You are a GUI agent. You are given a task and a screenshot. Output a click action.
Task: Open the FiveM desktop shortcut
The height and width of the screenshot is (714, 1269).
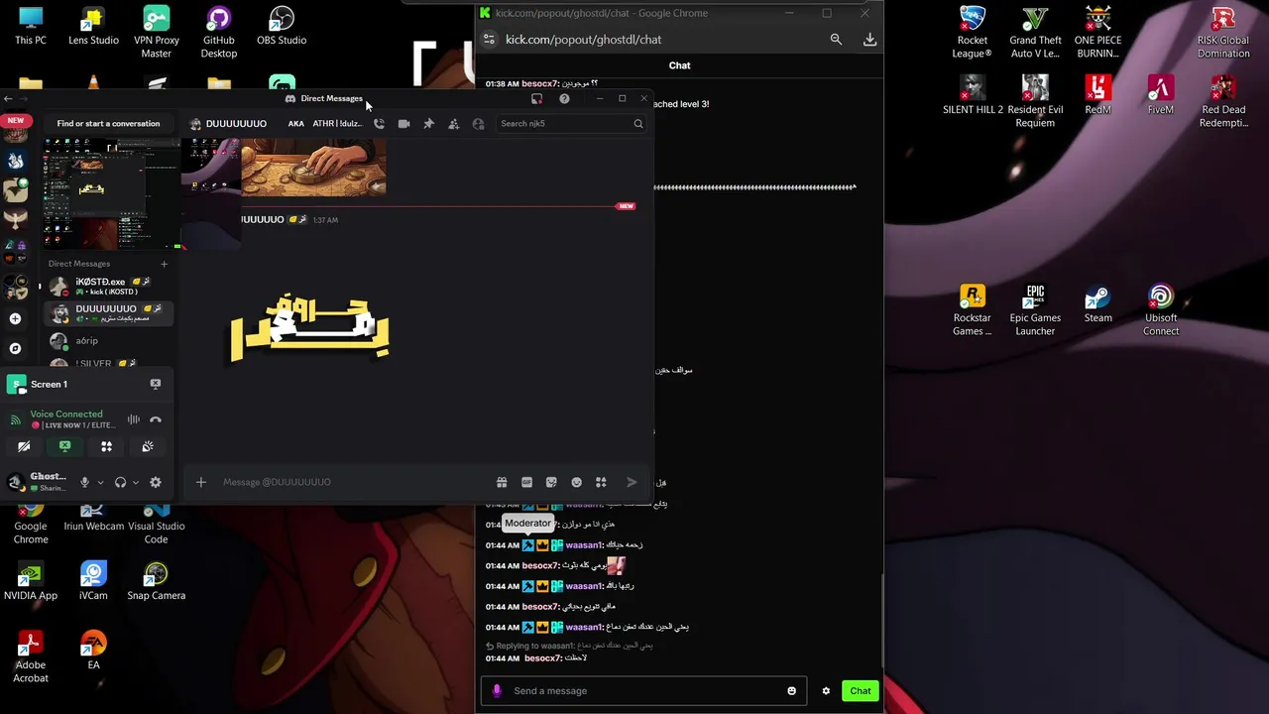coord(1160,95)
